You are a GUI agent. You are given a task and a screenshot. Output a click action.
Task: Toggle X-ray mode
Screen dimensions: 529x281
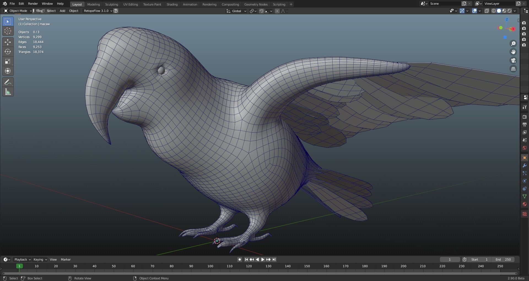click(487, 11)
